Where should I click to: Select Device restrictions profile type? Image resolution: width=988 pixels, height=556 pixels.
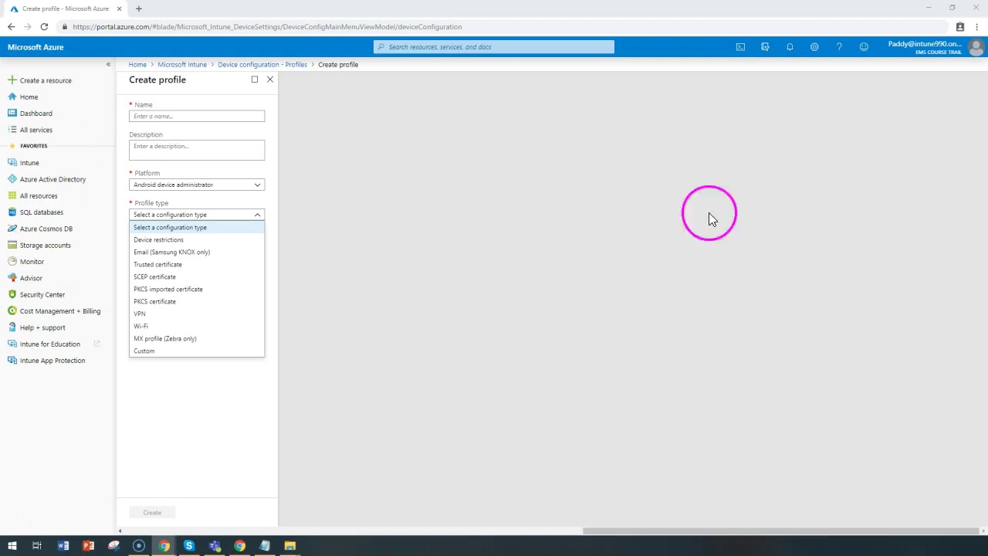[x=197, y=240]
